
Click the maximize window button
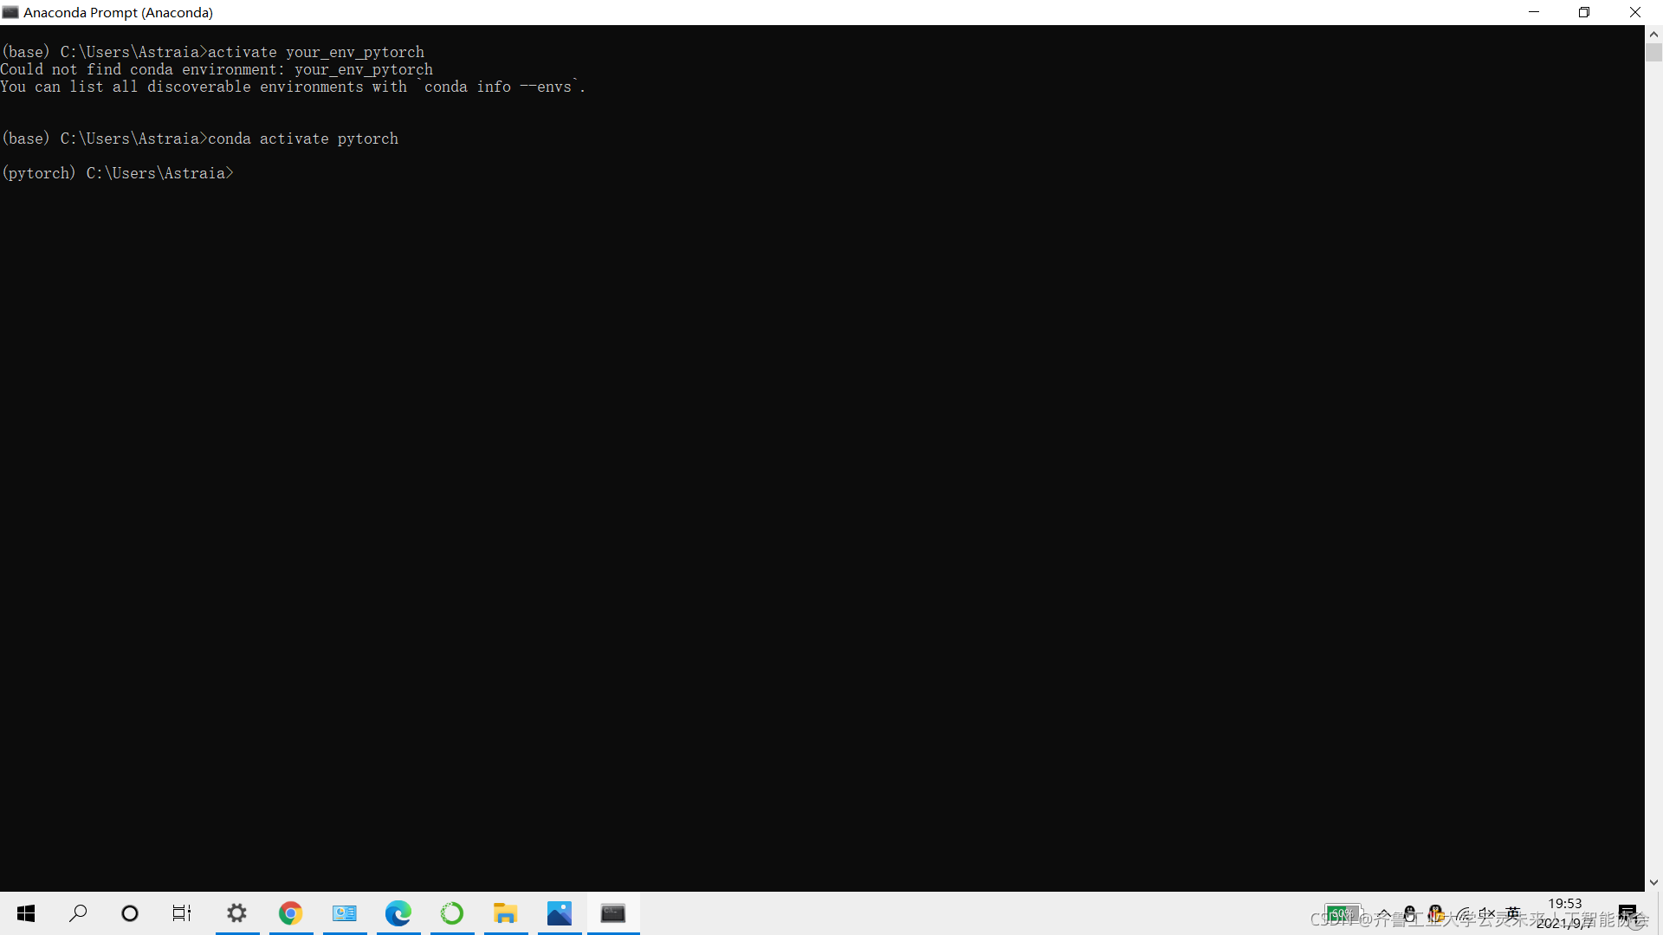[x=1585, y=11]
